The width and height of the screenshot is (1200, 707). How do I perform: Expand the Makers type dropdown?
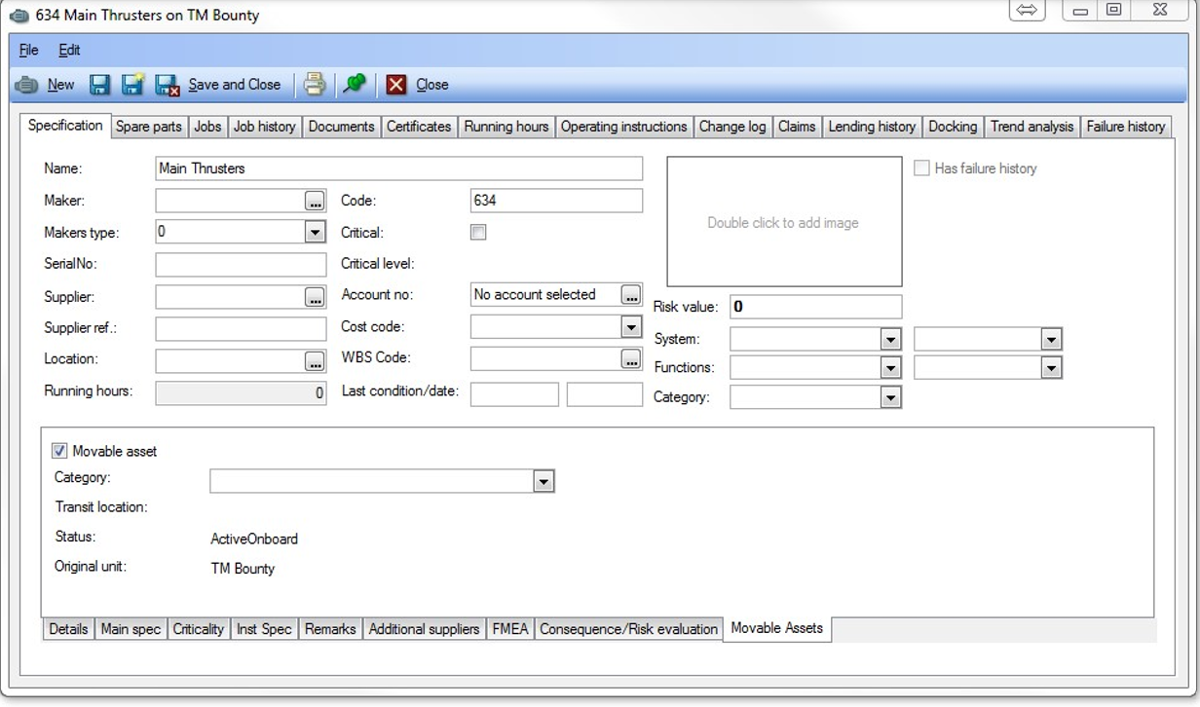pos(314,233)
